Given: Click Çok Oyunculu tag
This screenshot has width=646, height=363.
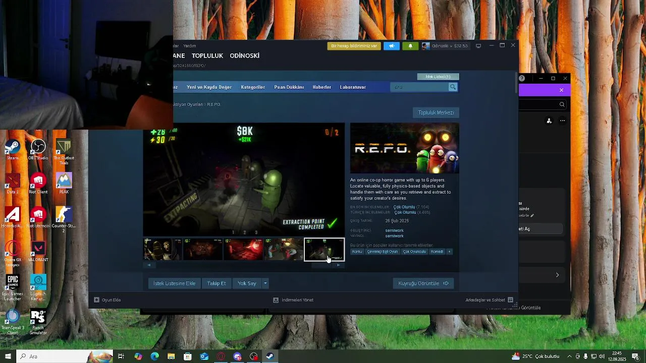Looking at the screenshot, I should pos(414,252).
